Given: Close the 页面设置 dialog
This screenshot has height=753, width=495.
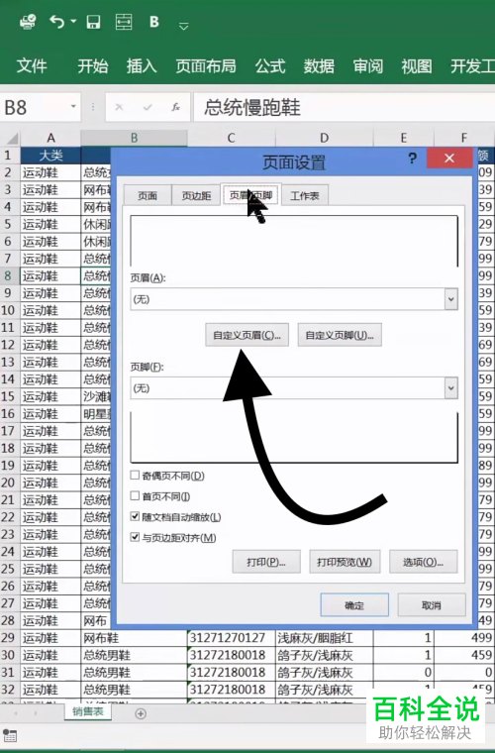Looking at the screenshot, I should tap(448, 158).
